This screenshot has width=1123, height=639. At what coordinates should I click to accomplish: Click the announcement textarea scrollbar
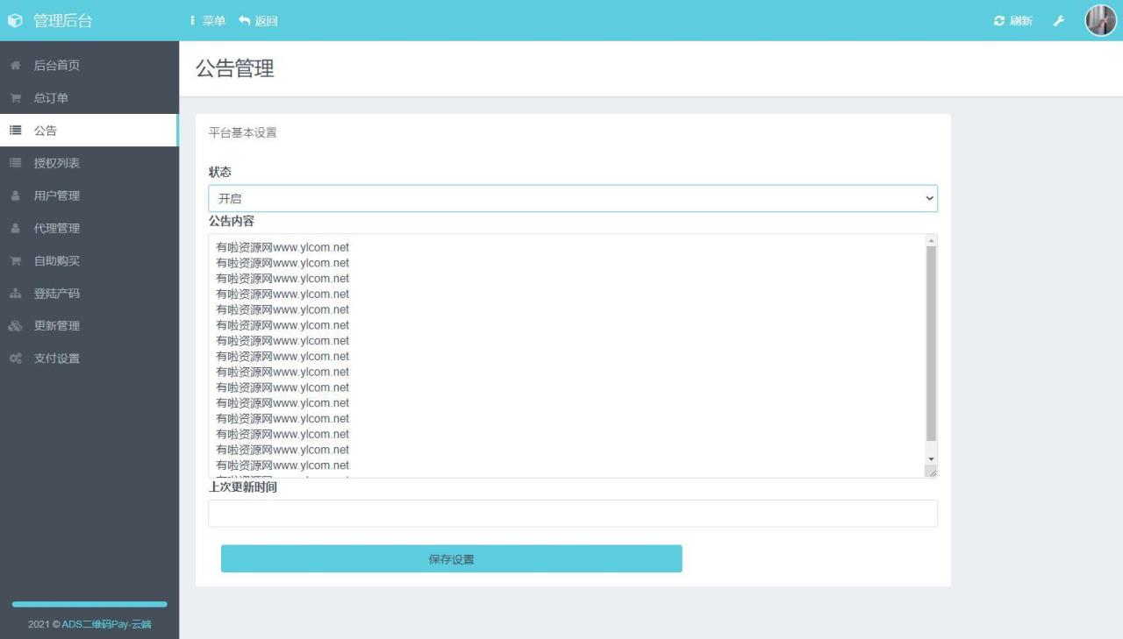click(x=931, y=351)
